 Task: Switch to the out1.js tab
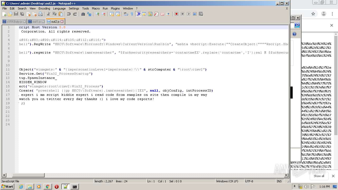[36, 22]
